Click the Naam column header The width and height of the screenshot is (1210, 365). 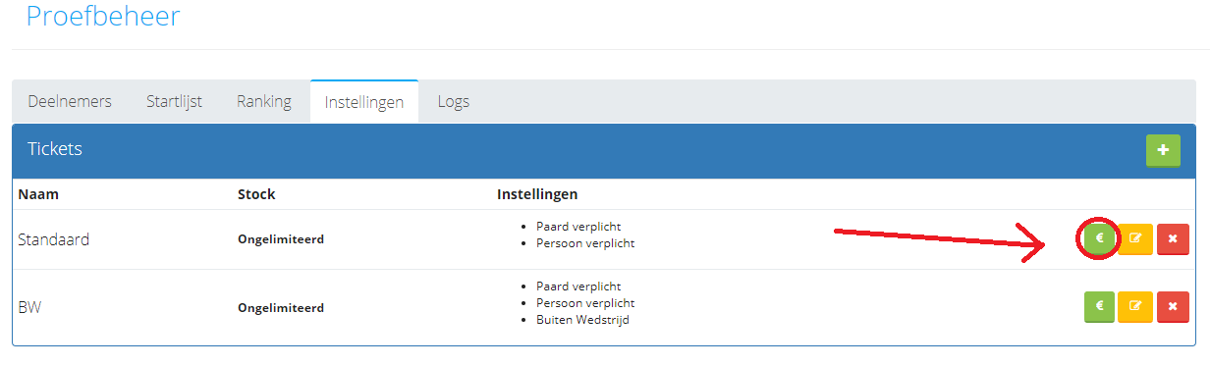point(38,194)
